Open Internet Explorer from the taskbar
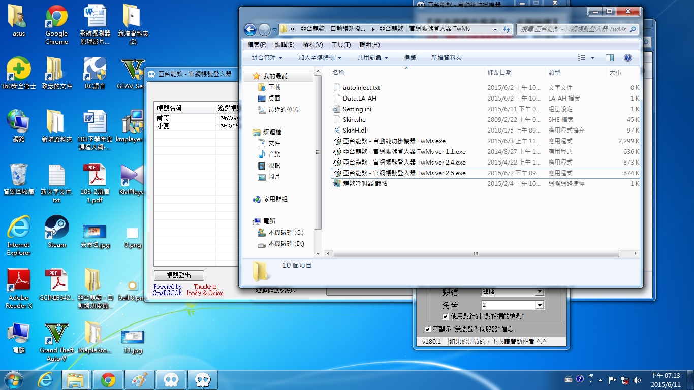694x390 pixels. (x=46, y=379)
